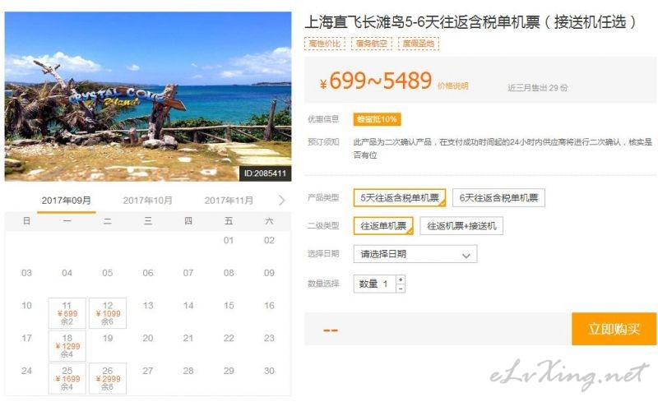Open the Crystal Cove beach photo
This screenshot has height=402, width=658.
pyautogui.click(x=148, y=96)
